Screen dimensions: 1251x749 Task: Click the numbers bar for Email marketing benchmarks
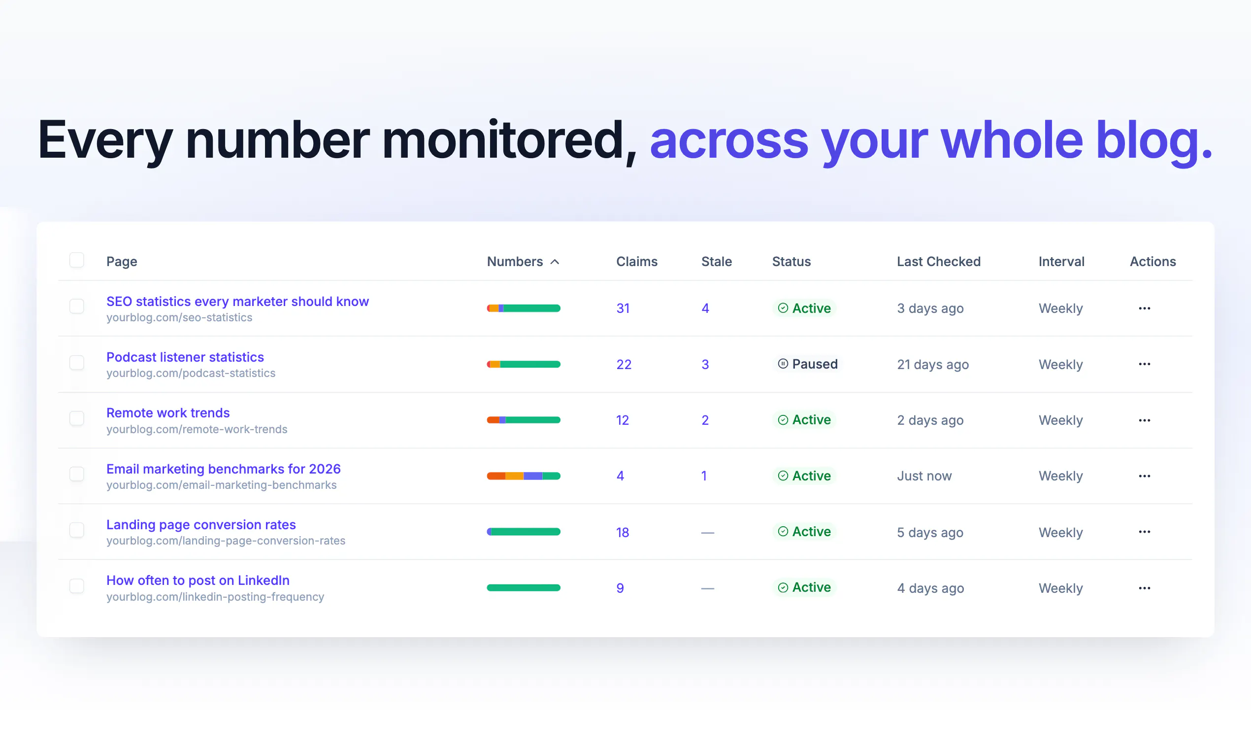[524, 476]
